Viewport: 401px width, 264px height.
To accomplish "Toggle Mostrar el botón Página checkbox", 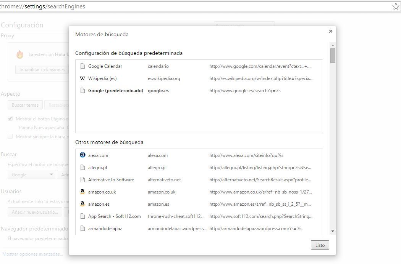I will [10, 118].
